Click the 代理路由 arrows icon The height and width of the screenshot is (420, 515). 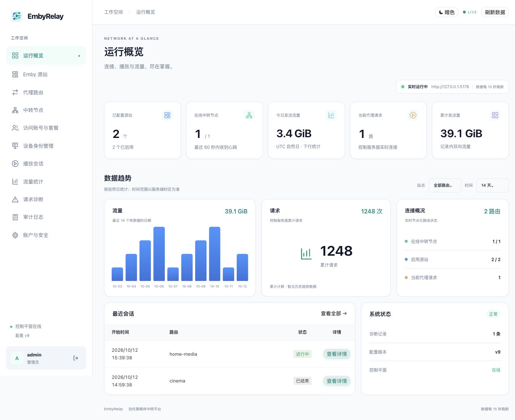15,92
